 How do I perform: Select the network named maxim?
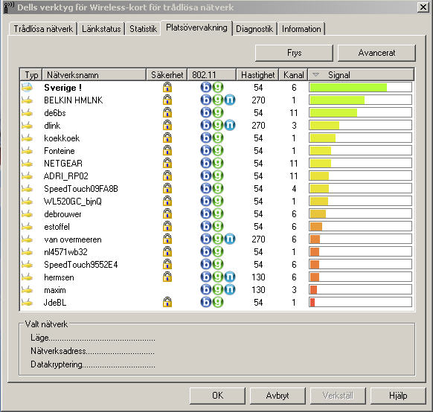(55, 290)
